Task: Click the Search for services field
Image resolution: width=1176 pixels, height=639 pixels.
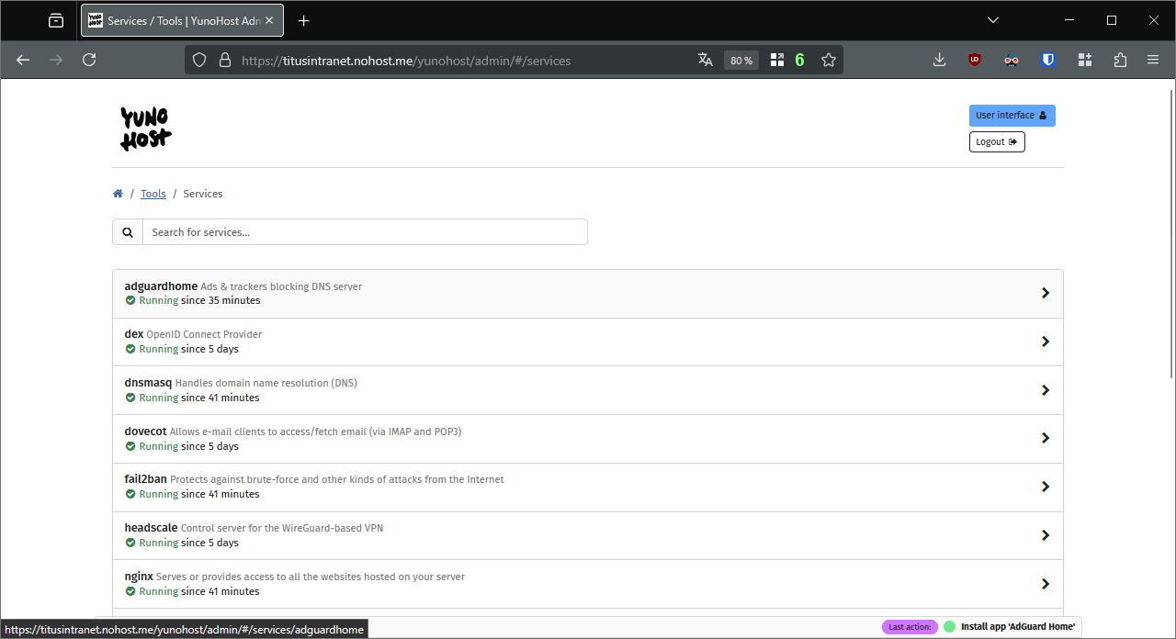Action: (364, 232)
